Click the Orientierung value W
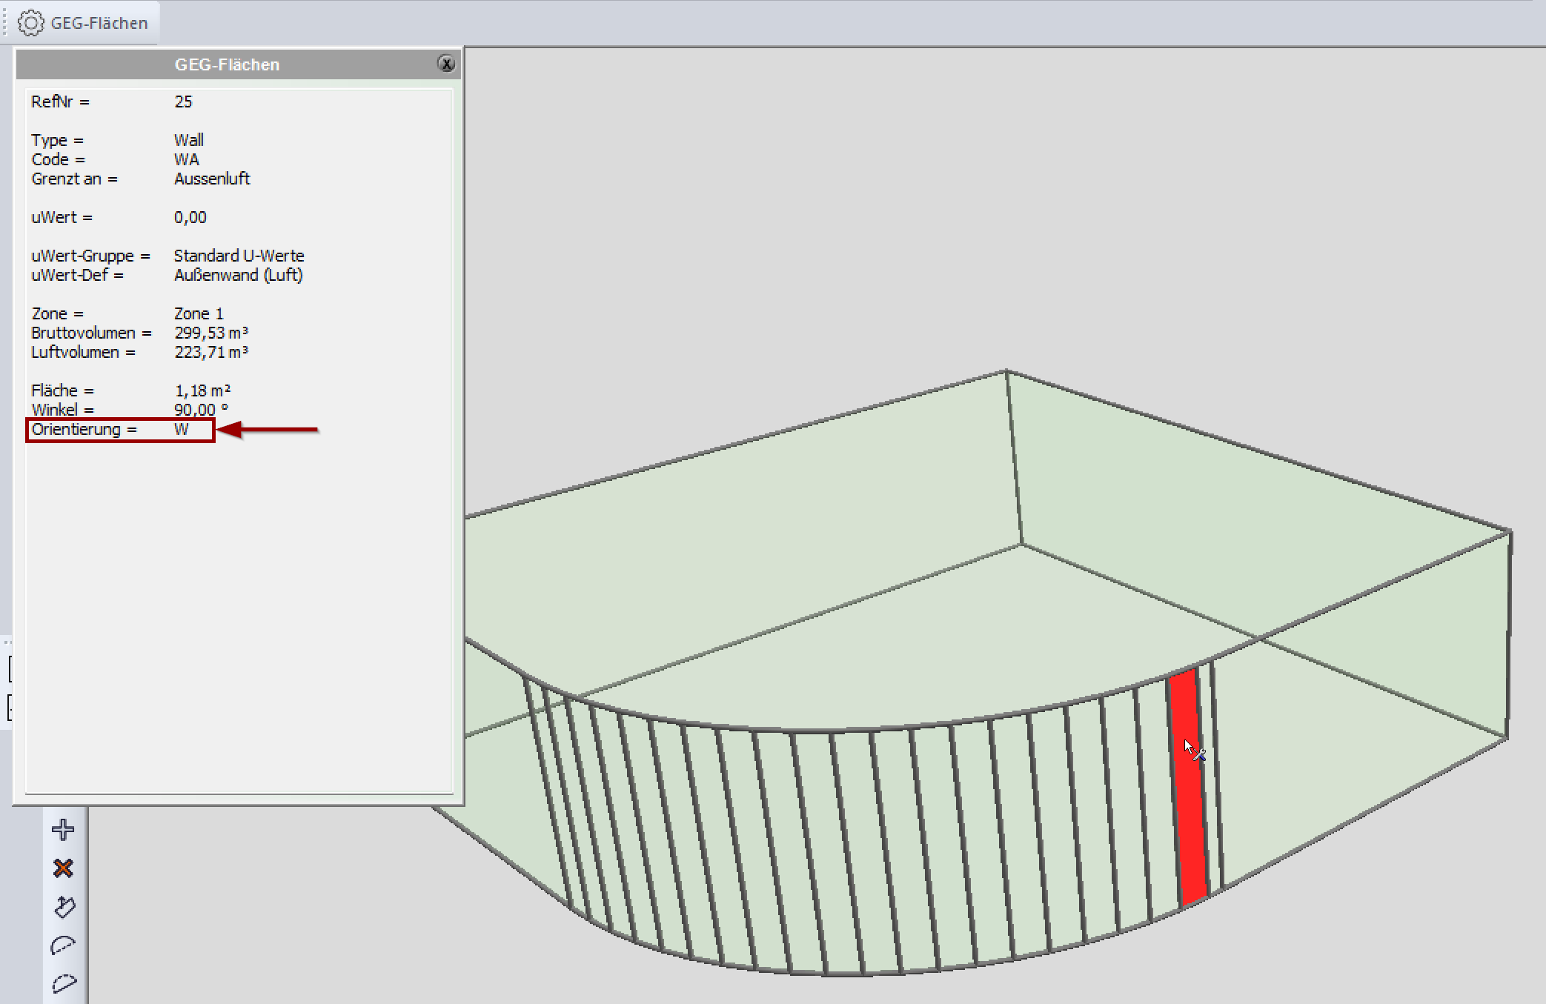Viewport: 1546px width, 1004px height. click(x=182, y=430)
